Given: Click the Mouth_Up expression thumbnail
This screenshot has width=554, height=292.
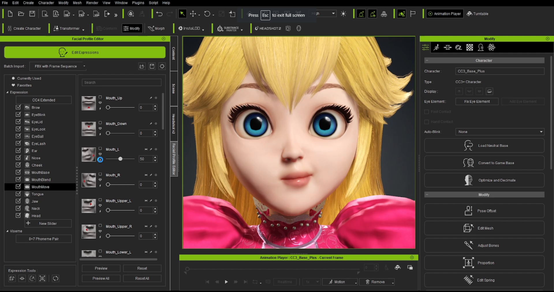Looking at the screenshot, I should (x=89, y=103).
